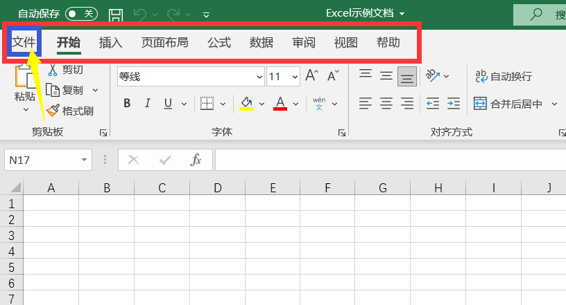Expand 合并后居中 dropdown arrow

554,104
